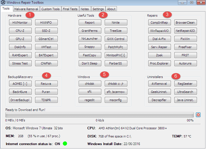The width and height of the screenshot is (206, 149).
Task: Open Autoruns in Repairs section
Action: pos(185,63)
